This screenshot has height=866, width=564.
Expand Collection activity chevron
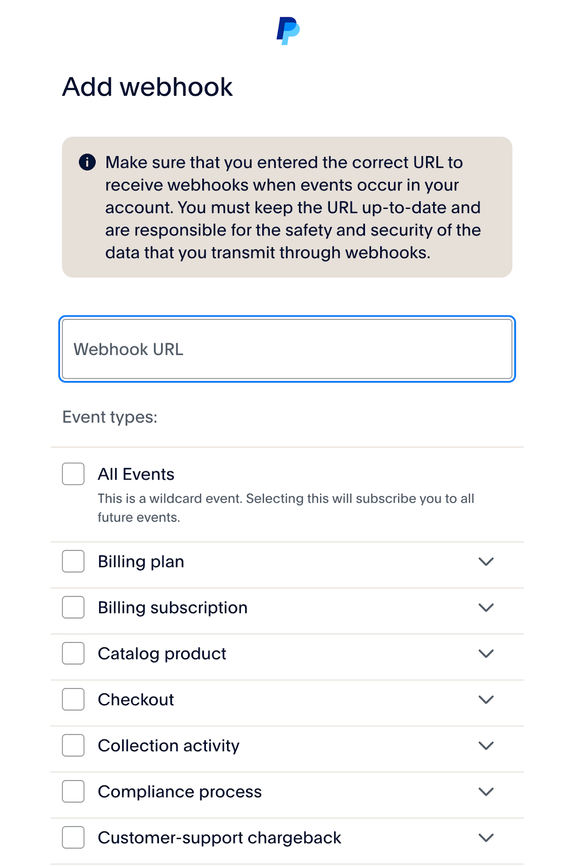pos(486,746)
